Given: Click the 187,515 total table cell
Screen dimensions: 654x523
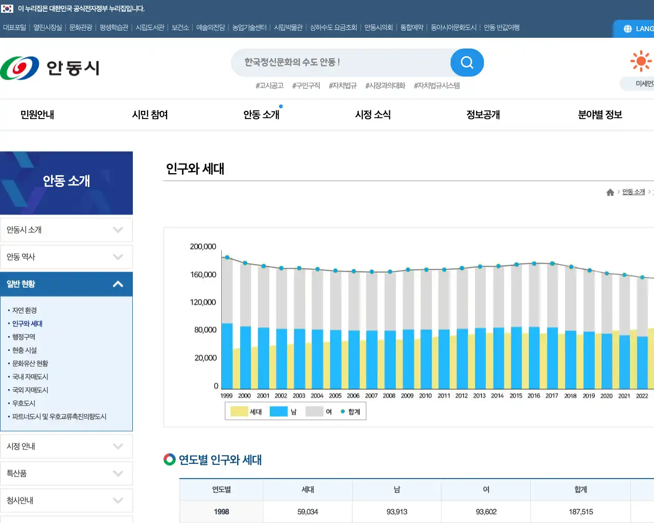Looking at the screenshot, I should 581,512.
